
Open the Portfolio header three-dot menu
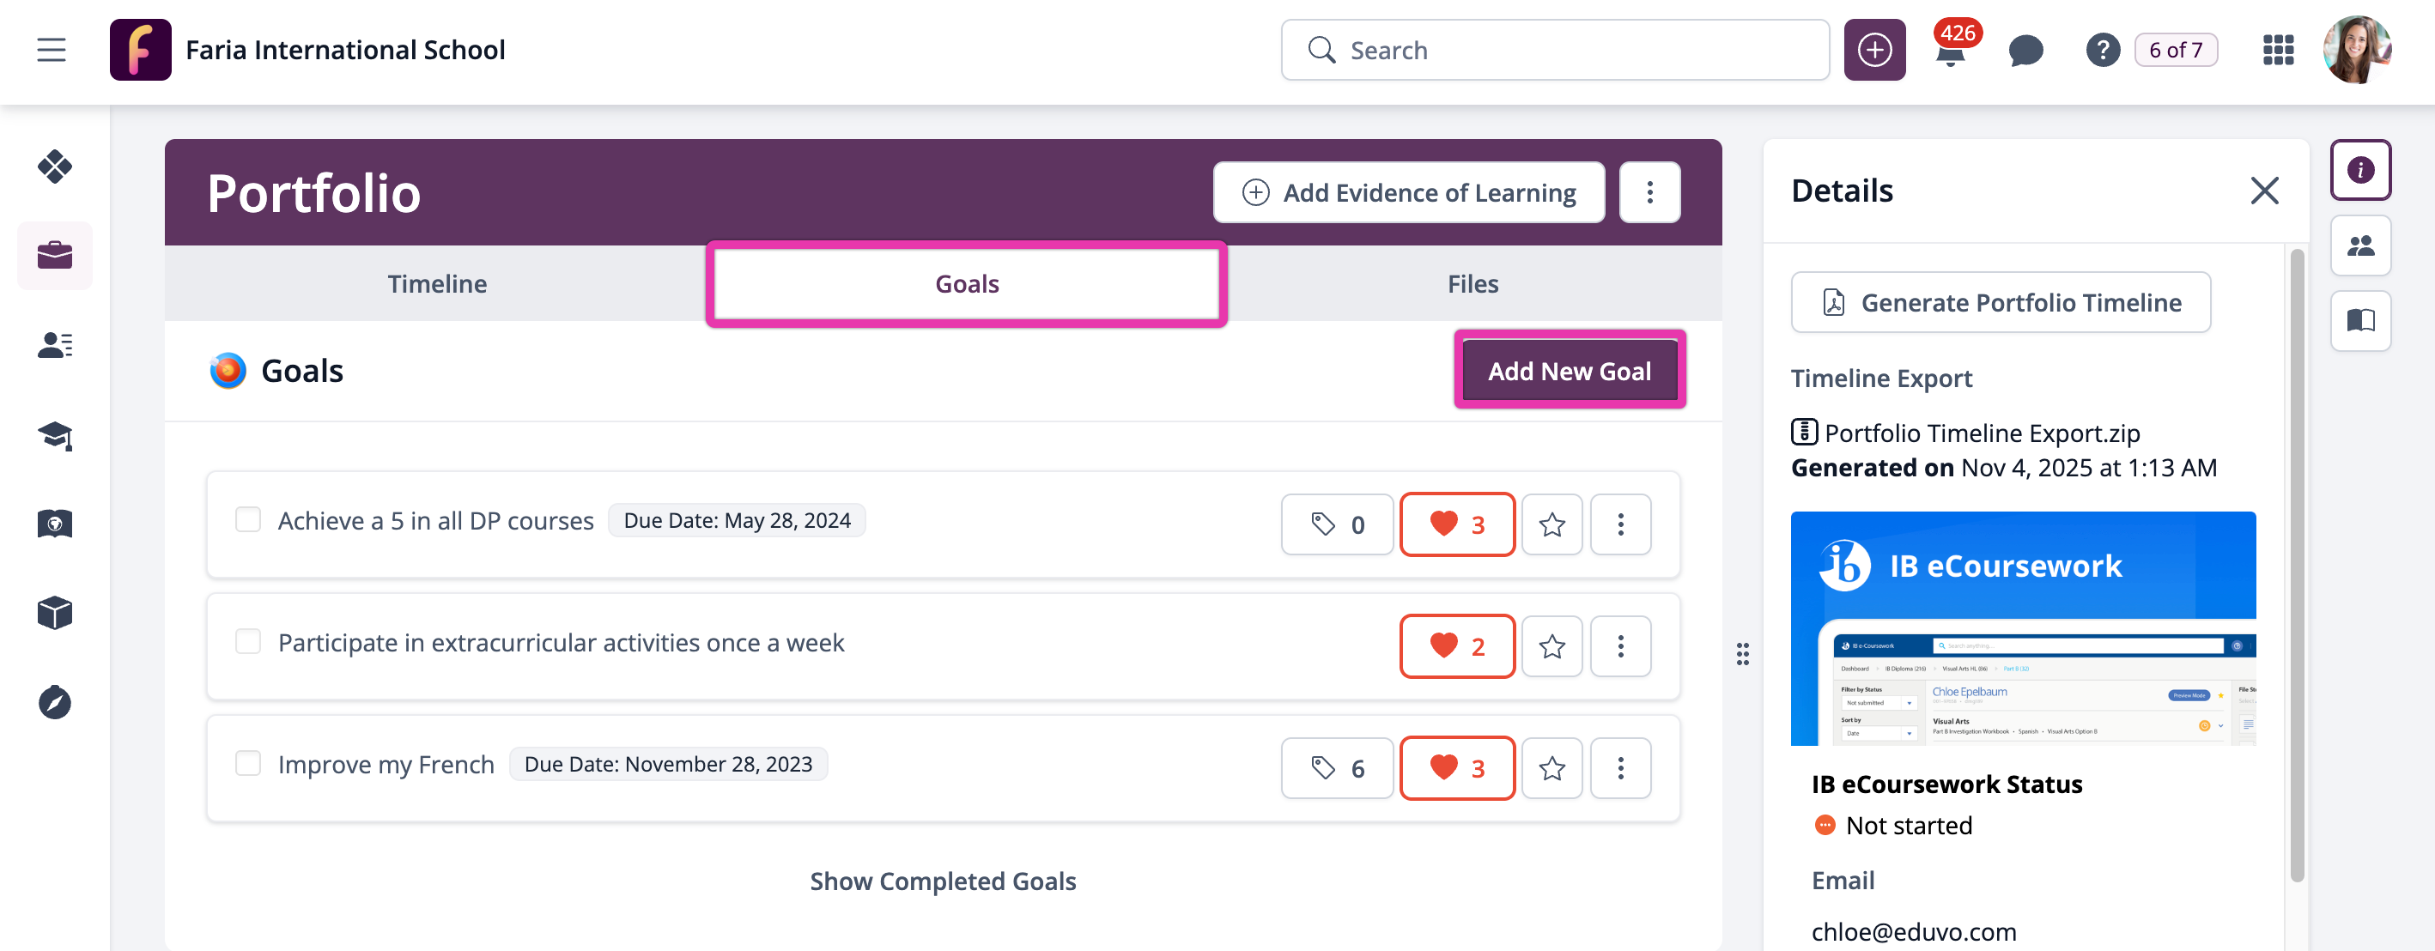(1649, 193)
